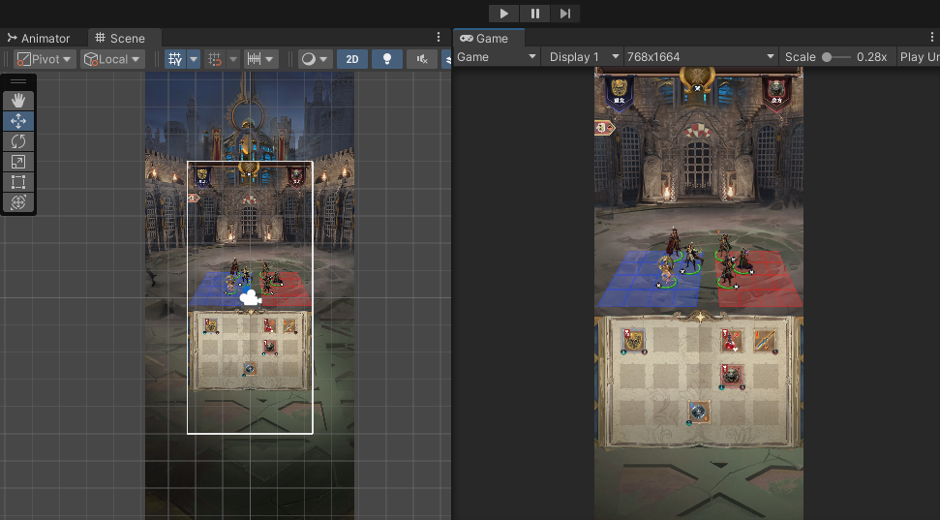
Task: Click the beast head card in the Game view book
Action: (731, 377)
